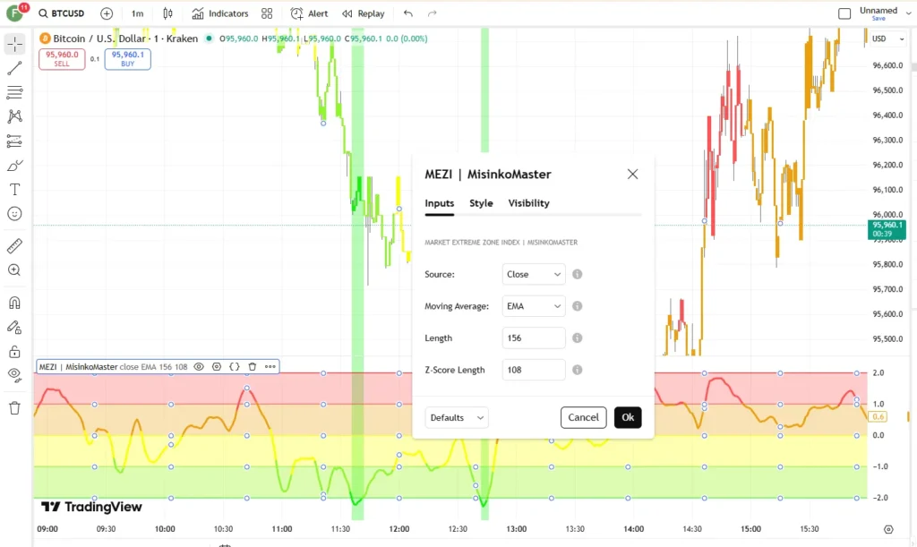Viewport: 917px width, 547px height.
Task: Cancel the indicator settings changes
Action: [584, 417]
